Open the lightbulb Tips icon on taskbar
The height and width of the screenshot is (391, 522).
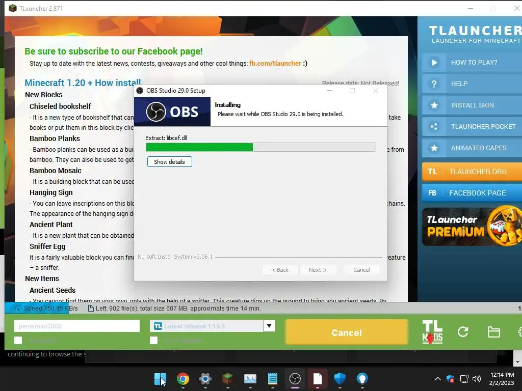coord(362,379)
